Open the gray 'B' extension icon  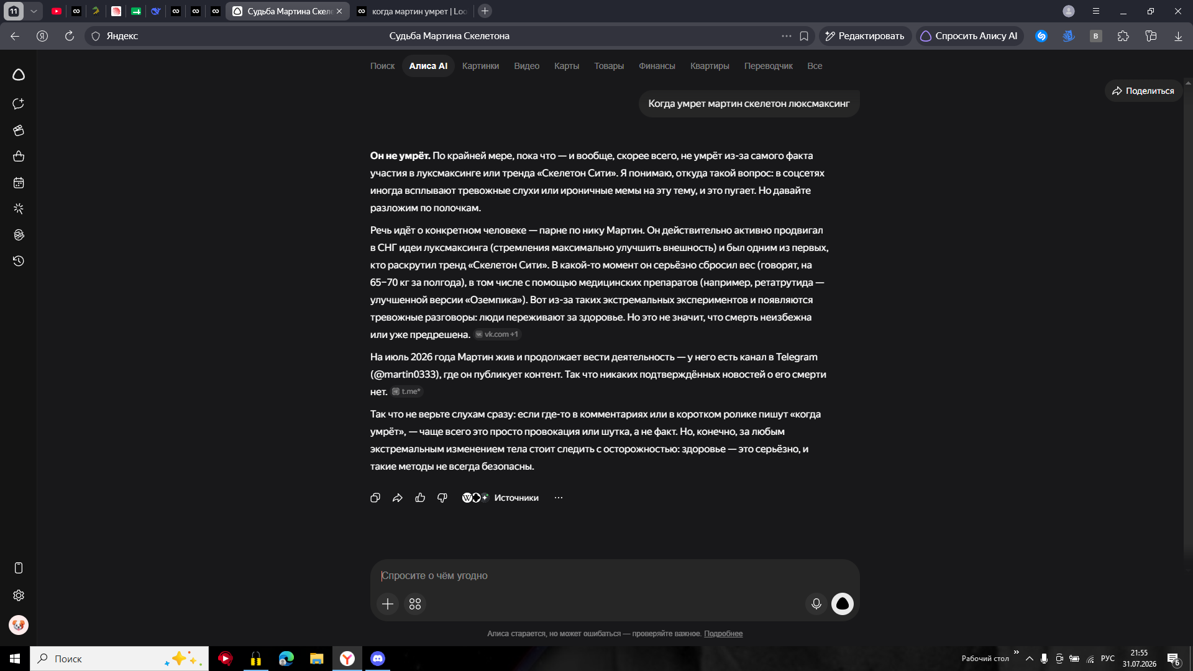tap(1096, 36)
